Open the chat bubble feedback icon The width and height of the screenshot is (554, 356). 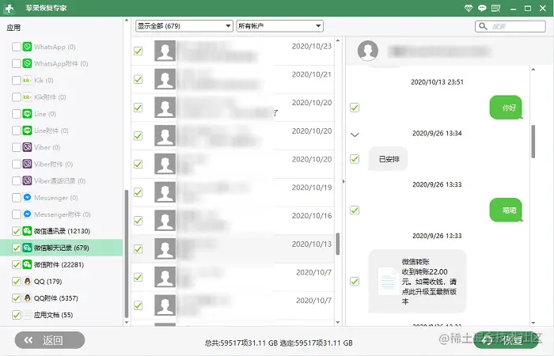(x=482, y=8)
